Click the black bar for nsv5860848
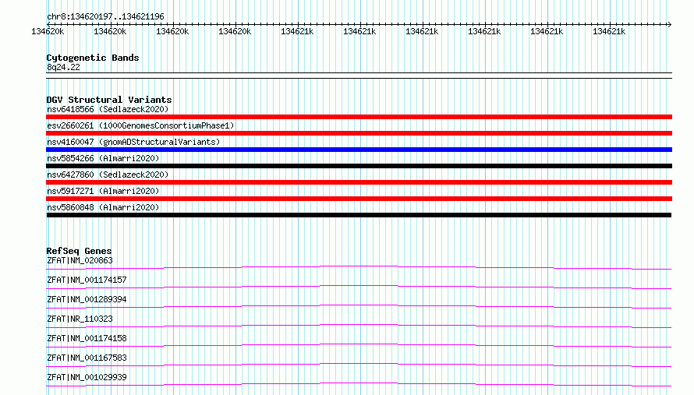The width and height of the screenshot is (694, 395). [x=359, y=215]
